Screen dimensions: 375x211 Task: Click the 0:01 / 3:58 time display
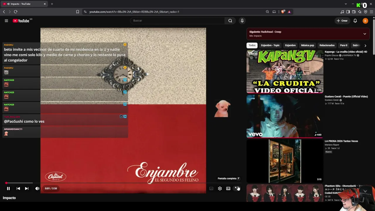(51, 188)
